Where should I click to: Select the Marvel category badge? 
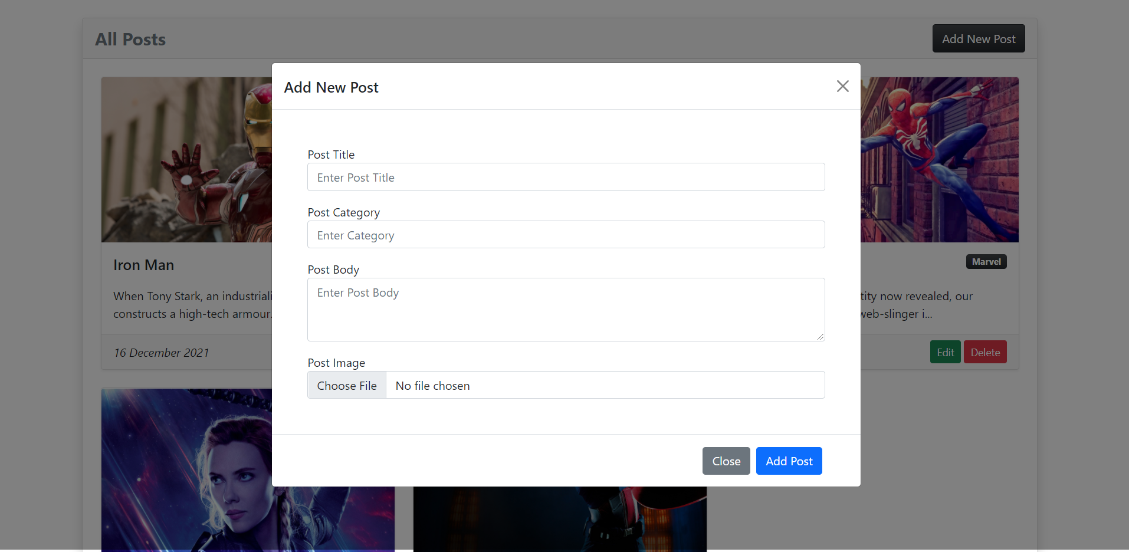(986, 261)
